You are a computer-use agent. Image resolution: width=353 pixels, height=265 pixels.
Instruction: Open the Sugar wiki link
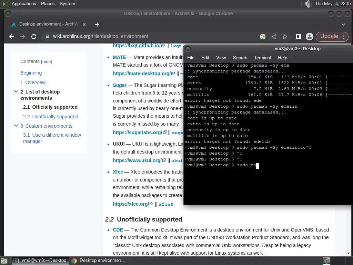pos(120,86)
